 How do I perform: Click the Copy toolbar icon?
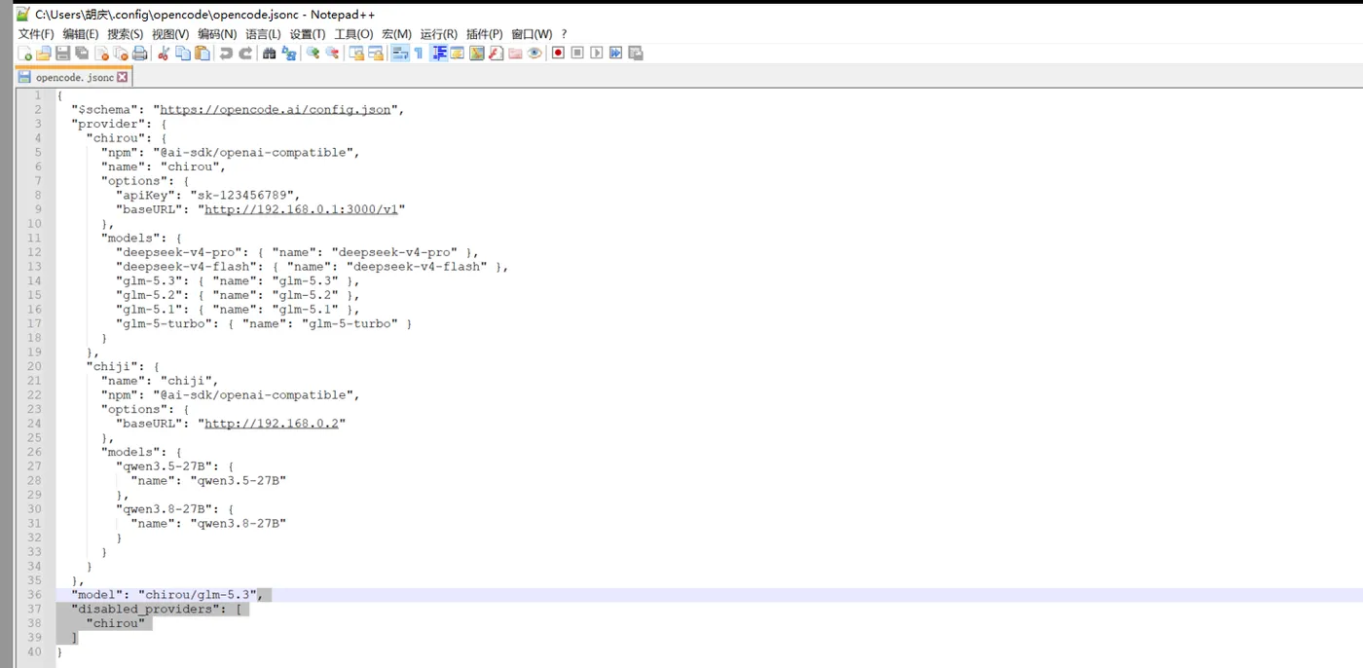pyautogui.click(x=183, y=53)
